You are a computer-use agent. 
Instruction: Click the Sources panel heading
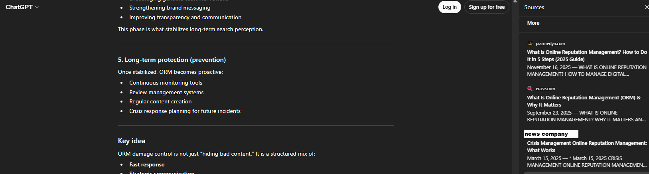point(534,7)
